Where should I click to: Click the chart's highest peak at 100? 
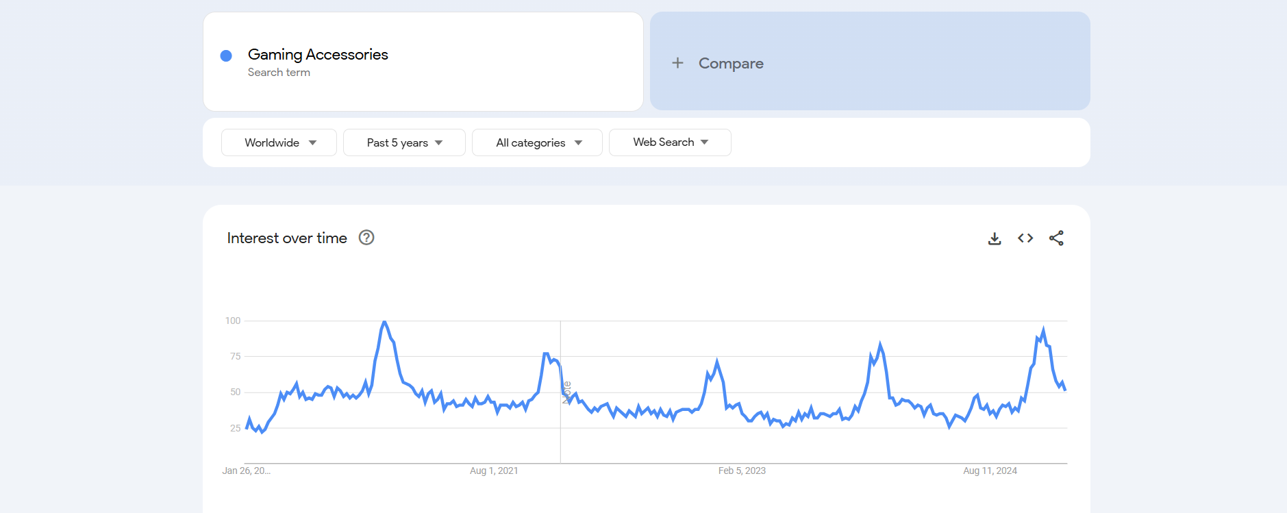[384, 322]
